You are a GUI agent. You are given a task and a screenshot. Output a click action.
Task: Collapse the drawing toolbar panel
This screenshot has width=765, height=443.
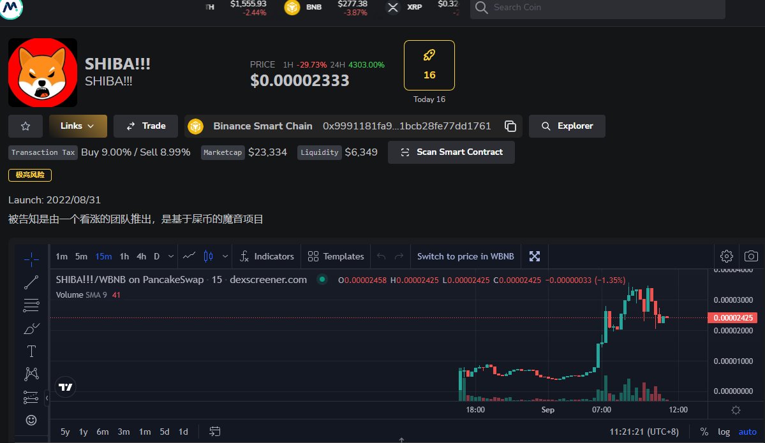pos(47,398)
